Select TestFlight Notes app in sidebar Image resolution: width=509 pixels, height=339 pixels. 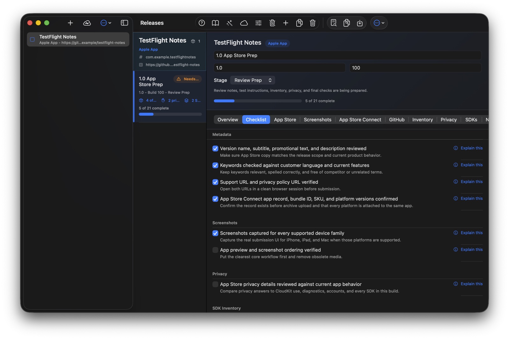coord(78,39)
